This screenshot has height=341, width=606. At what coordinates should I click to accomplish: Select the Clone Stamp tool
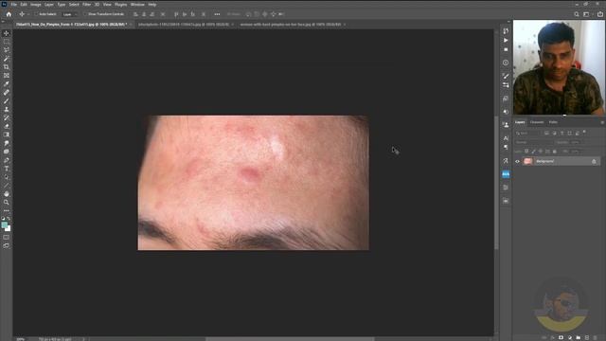point(7,110)
